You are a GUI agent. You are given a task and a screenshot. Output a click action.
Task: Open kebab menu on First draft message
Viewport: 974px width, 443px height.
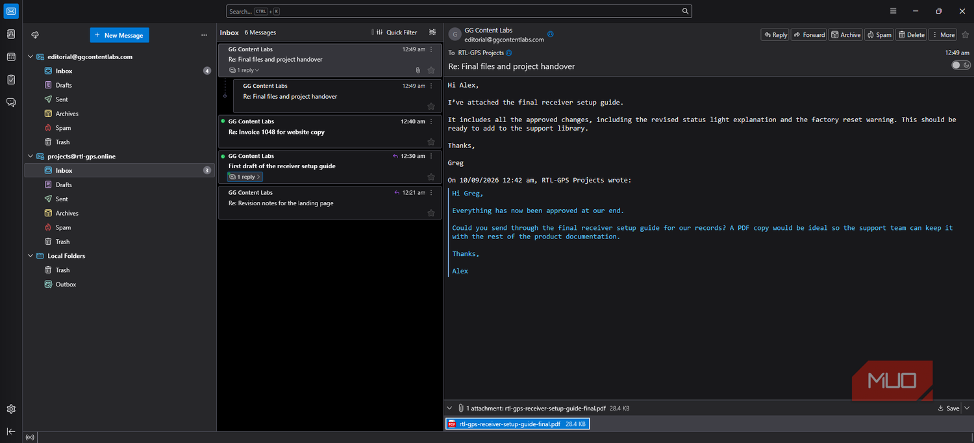pyautogui.click(x=431, y=156)
